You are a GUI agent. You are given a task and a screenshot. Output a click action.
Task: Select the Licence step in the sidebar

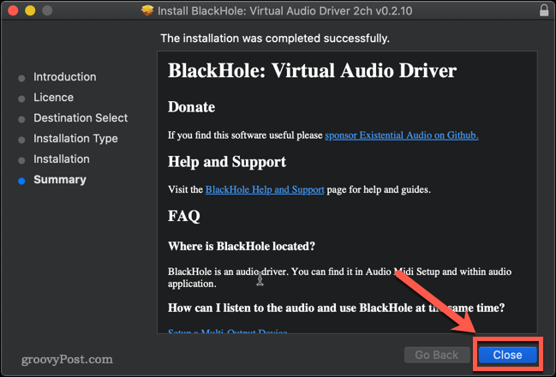(53, 98)
